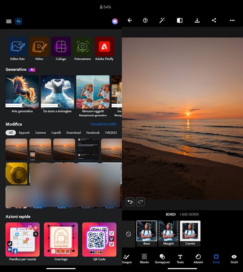Go back with the arrow icon
Image resolution: width=243 pixels, height=272 pixels.
(x=130, y=20)
